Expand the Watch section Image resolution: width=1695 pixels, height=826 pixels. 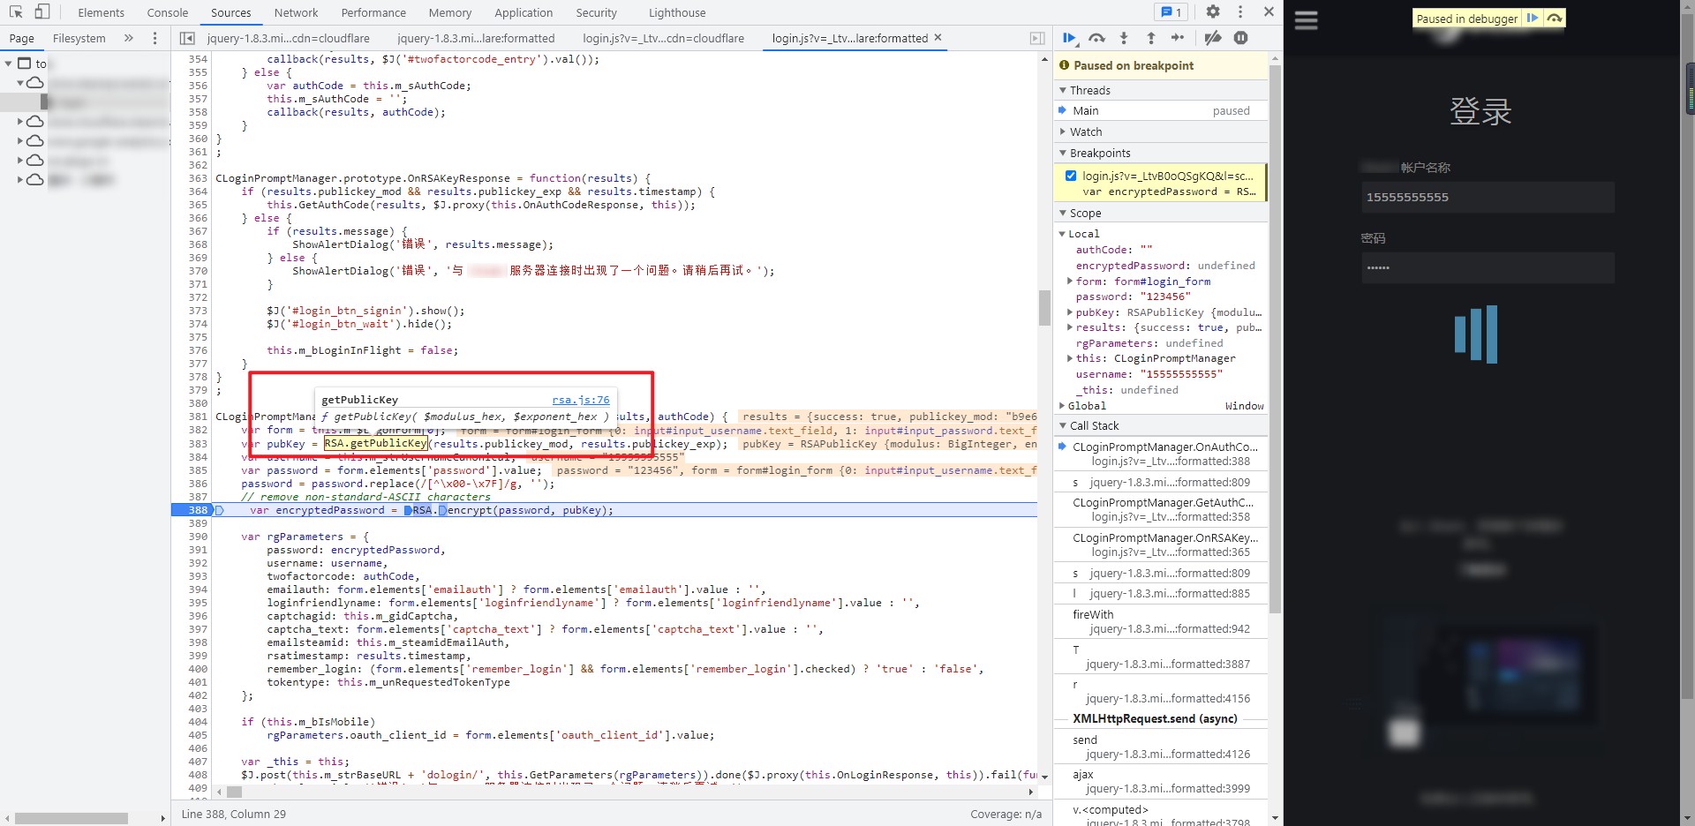click(1085, 131)
